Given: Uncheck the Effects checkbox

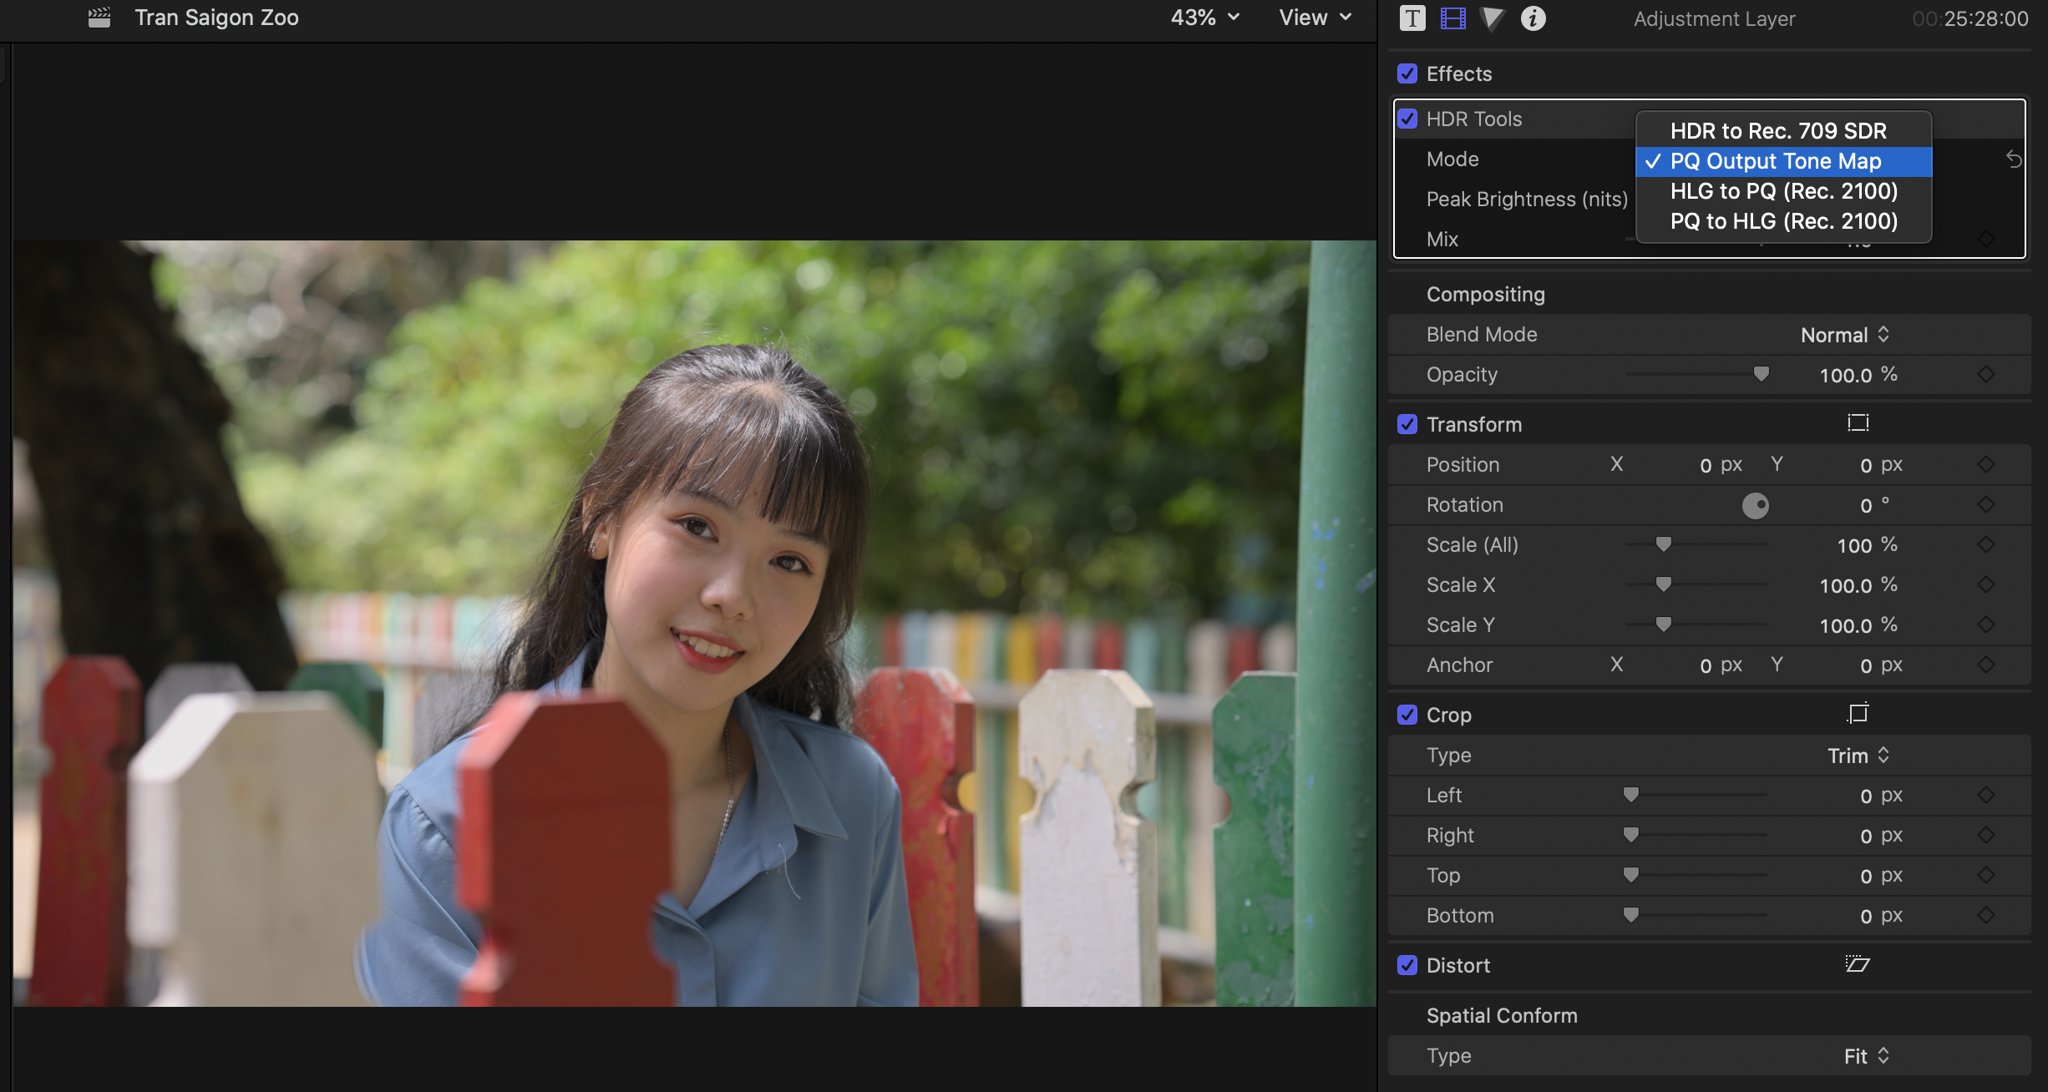Looking at the screenshot, I should (1407, 74).
